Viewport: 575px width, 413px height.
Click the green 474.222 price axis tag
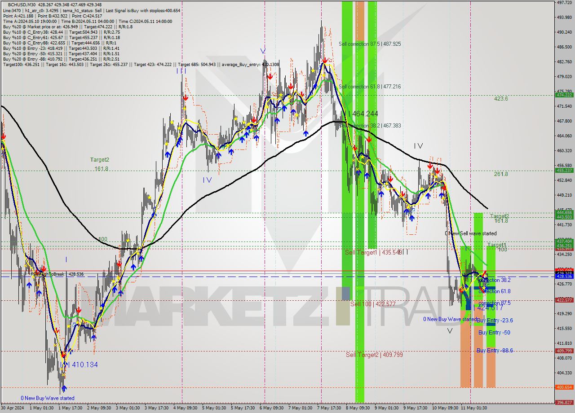(x=564, y=95)
